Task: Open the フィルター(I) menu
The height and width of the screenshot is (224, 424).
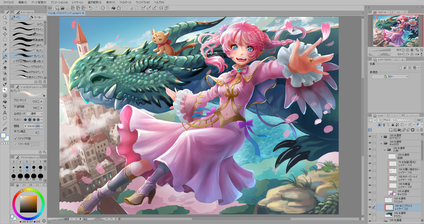Action: [x=125, y=2]
